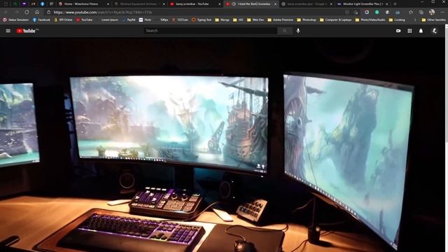Switch to Workout Equipment Archives tab
448x252 pixels.
(x=139, y=4)
